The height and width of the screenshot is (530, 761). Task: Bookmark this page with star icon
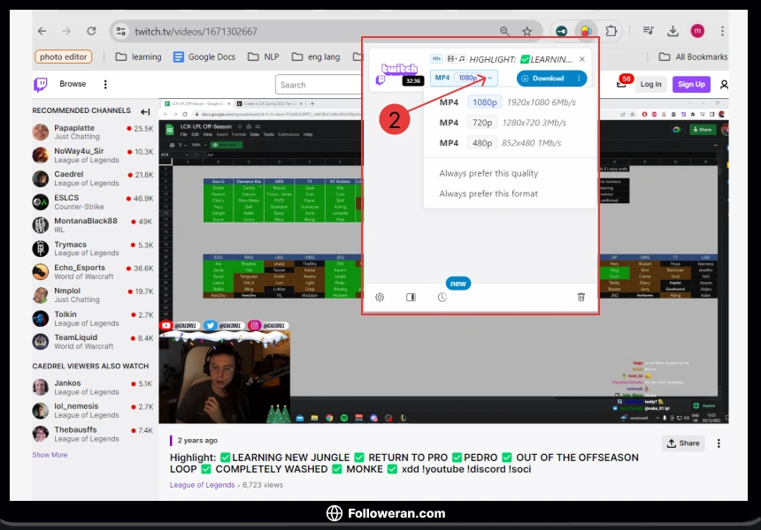pyautogui.click(x=527, y=32)
